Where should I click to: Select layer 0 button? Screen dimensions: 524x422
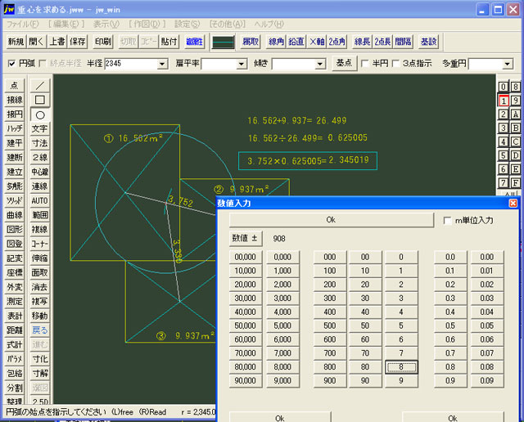(504, 87)
